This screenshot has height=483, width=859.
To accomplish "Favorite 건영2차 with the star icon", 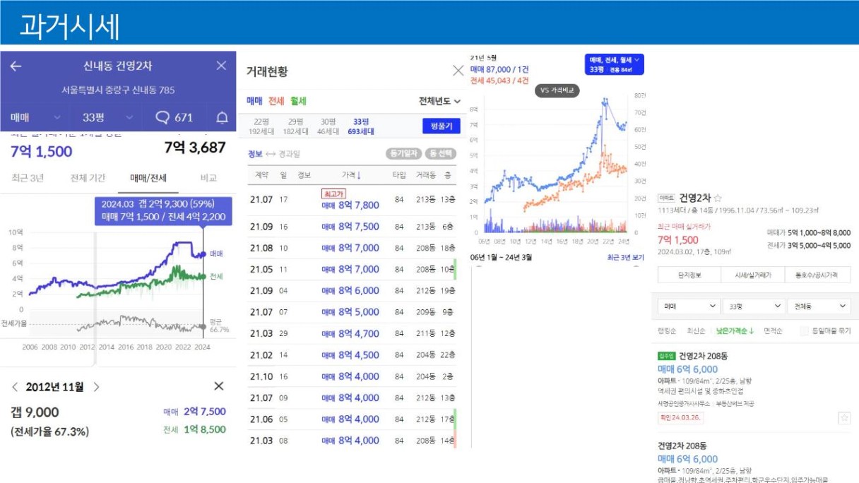I will tap(718, 198).
